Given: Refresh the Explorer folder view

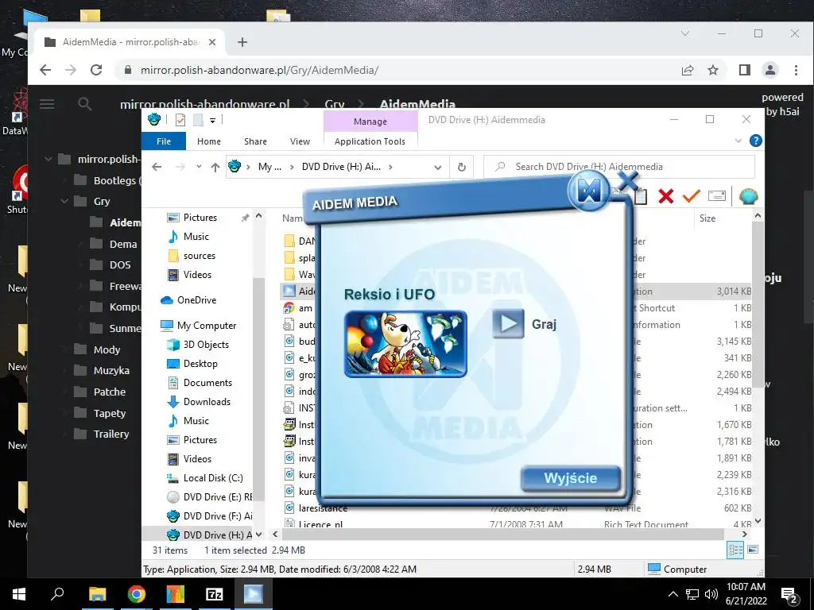Looking at the screenshot, I should [x=462, y=167].
